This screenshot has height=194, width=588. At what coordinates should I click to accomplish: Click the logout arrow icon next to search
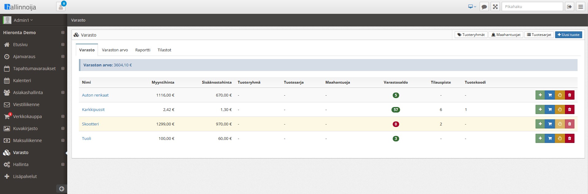coord(570,6)
